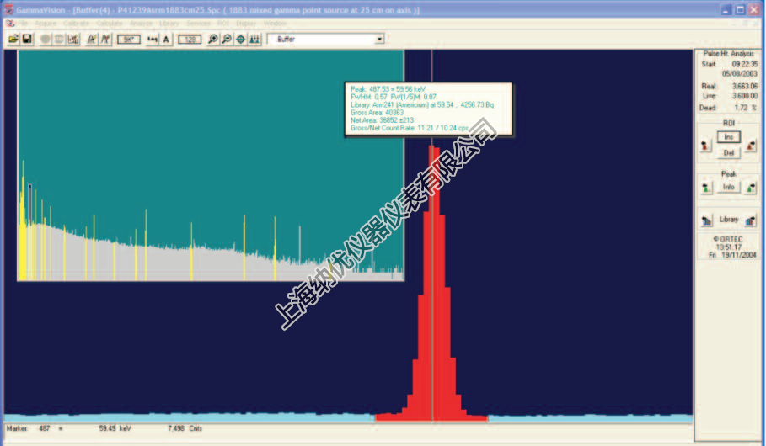Viewport: 766px width, 446px height.
Task: Click the Library button in side panel
Action: point(728,220)
